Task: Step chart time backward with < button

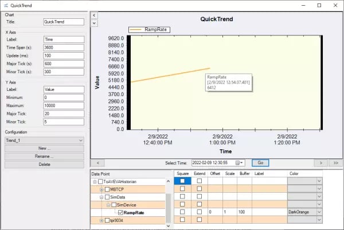Action: pyautogui.click(x=98, y=163)
